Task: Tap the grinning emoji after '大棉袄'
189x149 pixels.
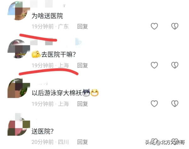Action: 94,93
